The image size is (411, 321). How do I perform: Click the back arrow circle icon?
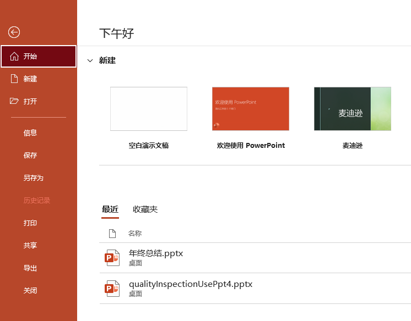pos(14,32)
